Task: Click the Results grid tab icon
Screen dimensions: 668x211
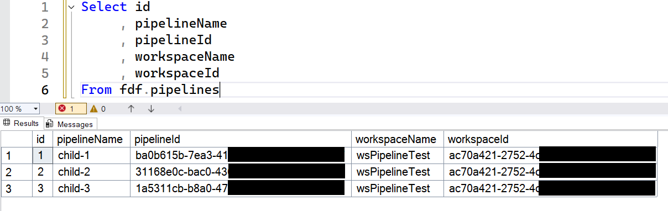Action: 7,123
